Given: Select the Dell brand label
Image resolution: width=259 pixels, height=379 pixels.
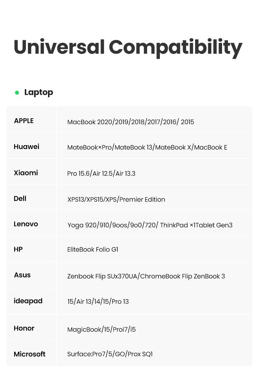Looking at the screenshot, I should tap(20, 198).
